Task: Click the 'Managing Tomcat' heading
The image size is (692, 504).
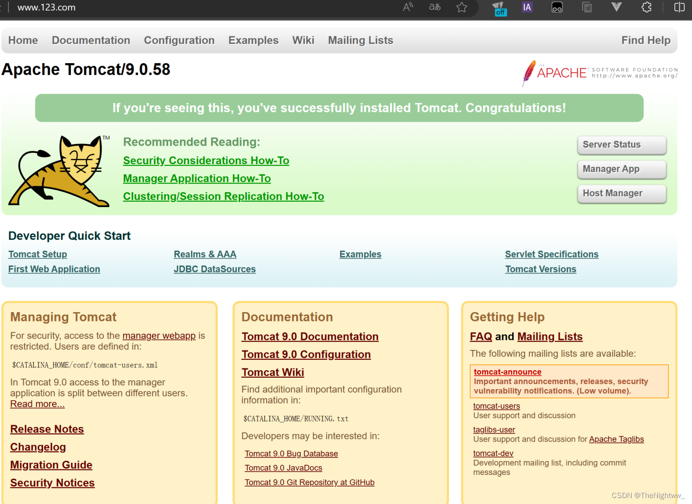Action: (63, 317)
